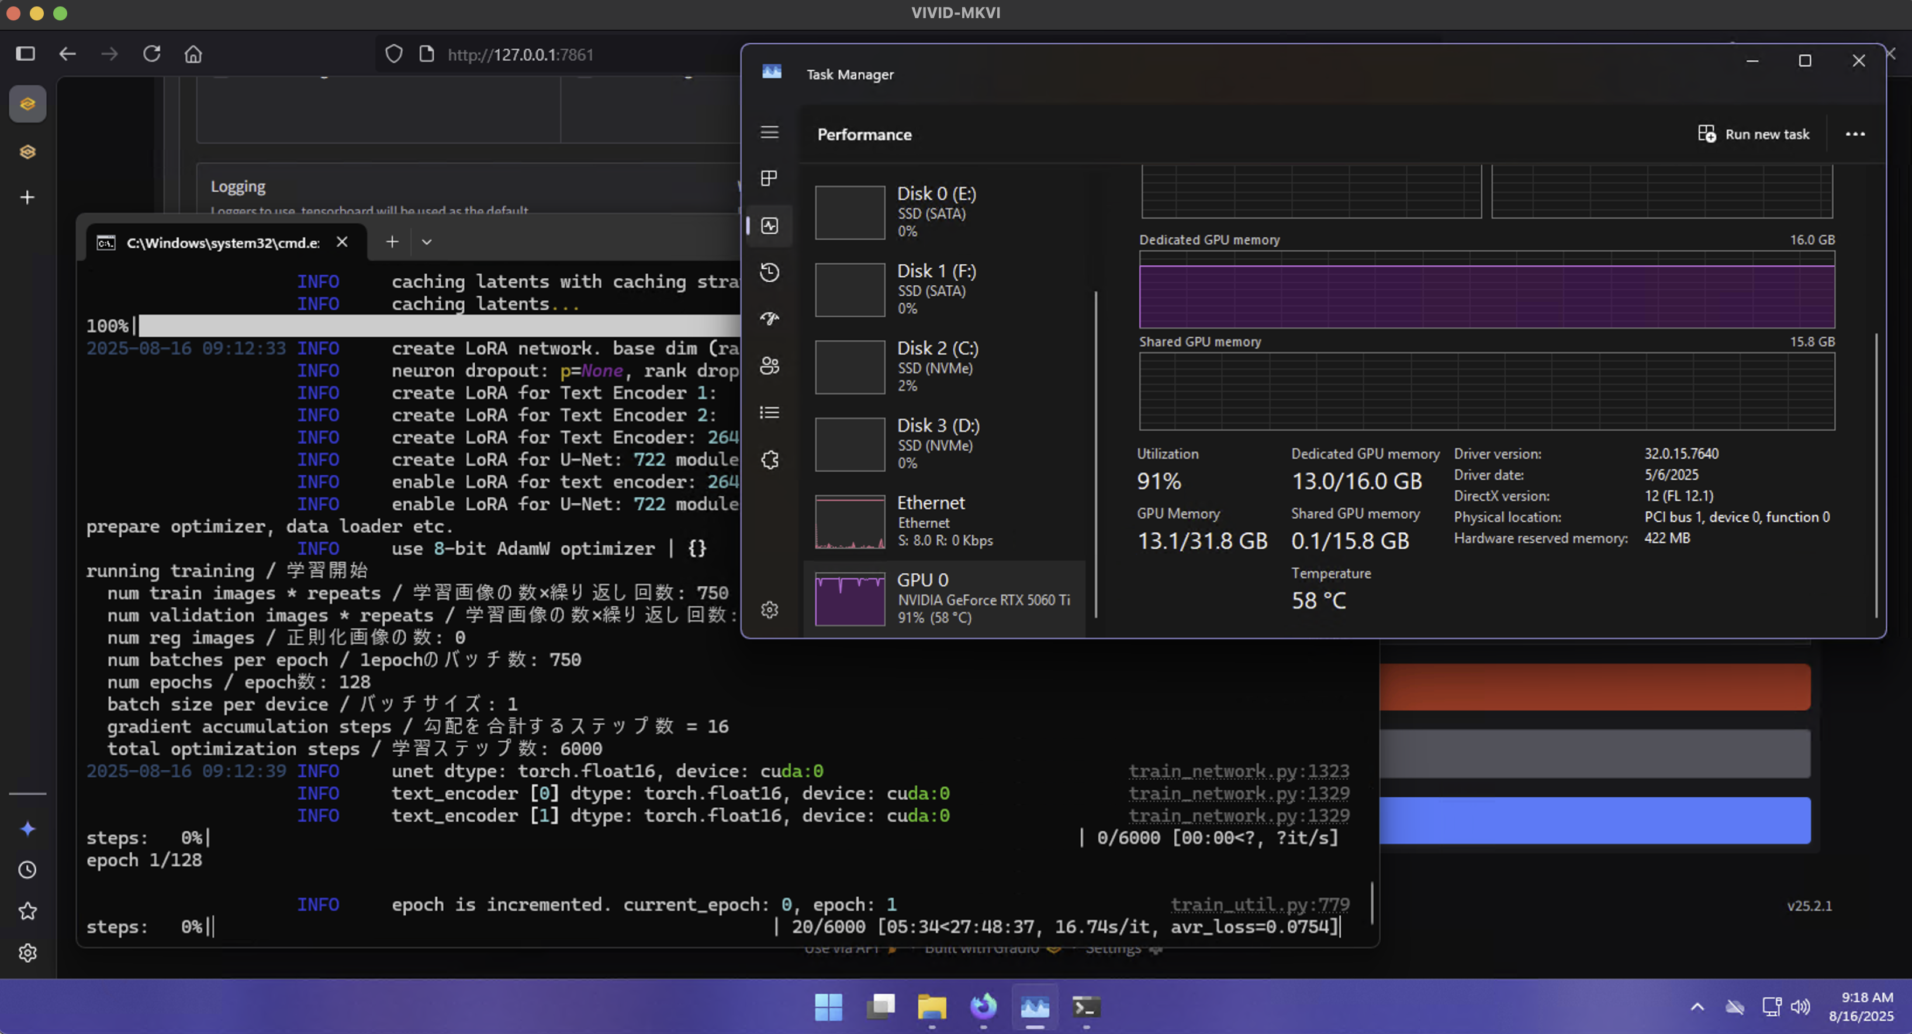Open Users page in Task Manager
The height and width of the screenshot is (1034, 1912).
click(770, 366)
